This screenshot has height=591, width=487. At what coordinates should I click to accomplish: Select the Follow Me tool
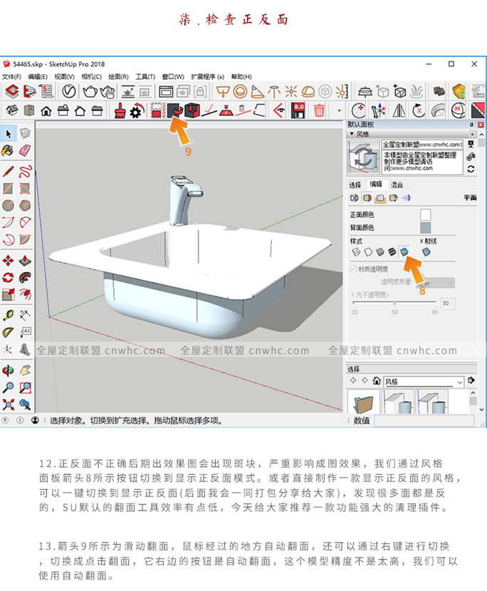(25, 278)
